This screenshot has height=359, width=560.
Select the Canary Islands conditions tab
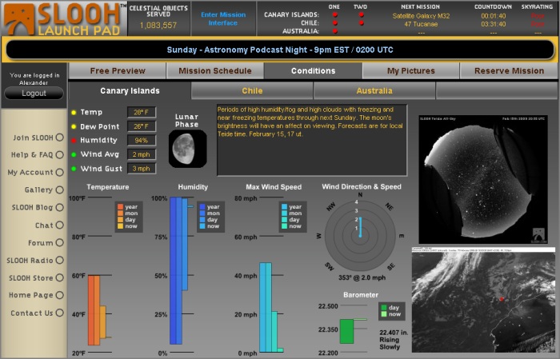point(130,90)
